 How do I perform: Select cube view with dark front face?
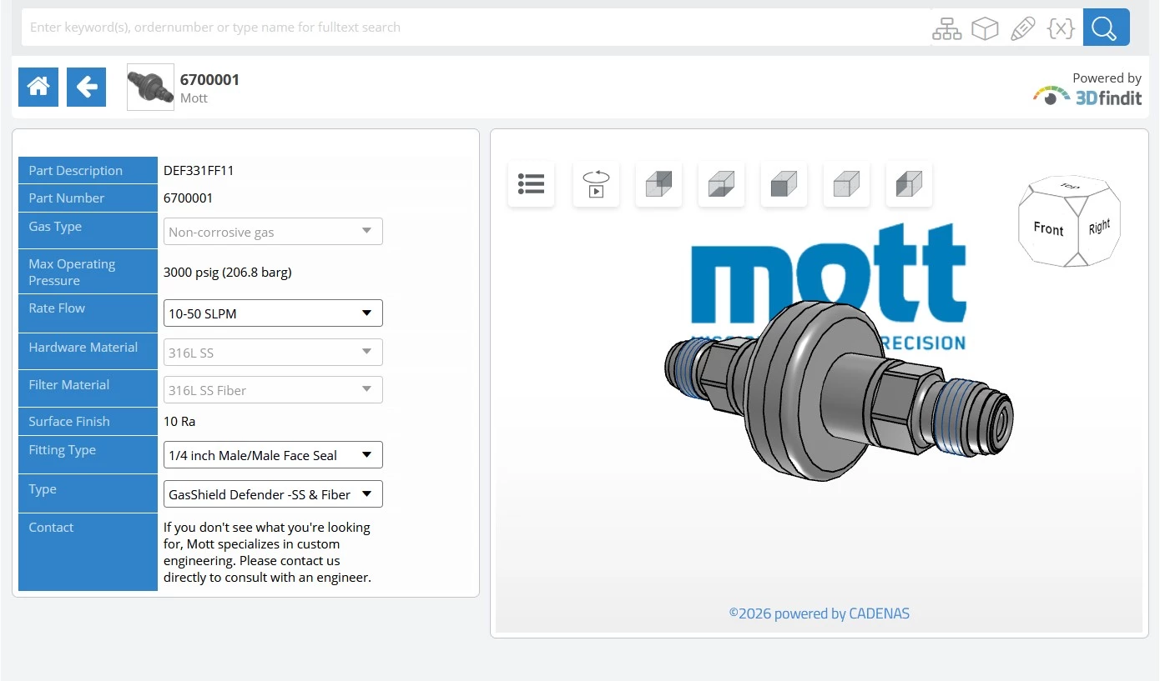click(x=784, y=183)
